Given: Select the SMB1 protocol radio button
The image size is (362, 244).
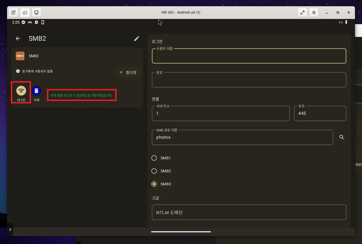Looking at the screenshot, I should (154, 158).
